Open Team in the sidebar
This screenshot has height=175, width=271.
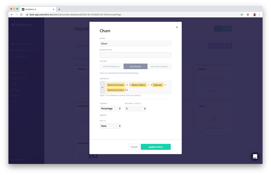click(14, 84)
